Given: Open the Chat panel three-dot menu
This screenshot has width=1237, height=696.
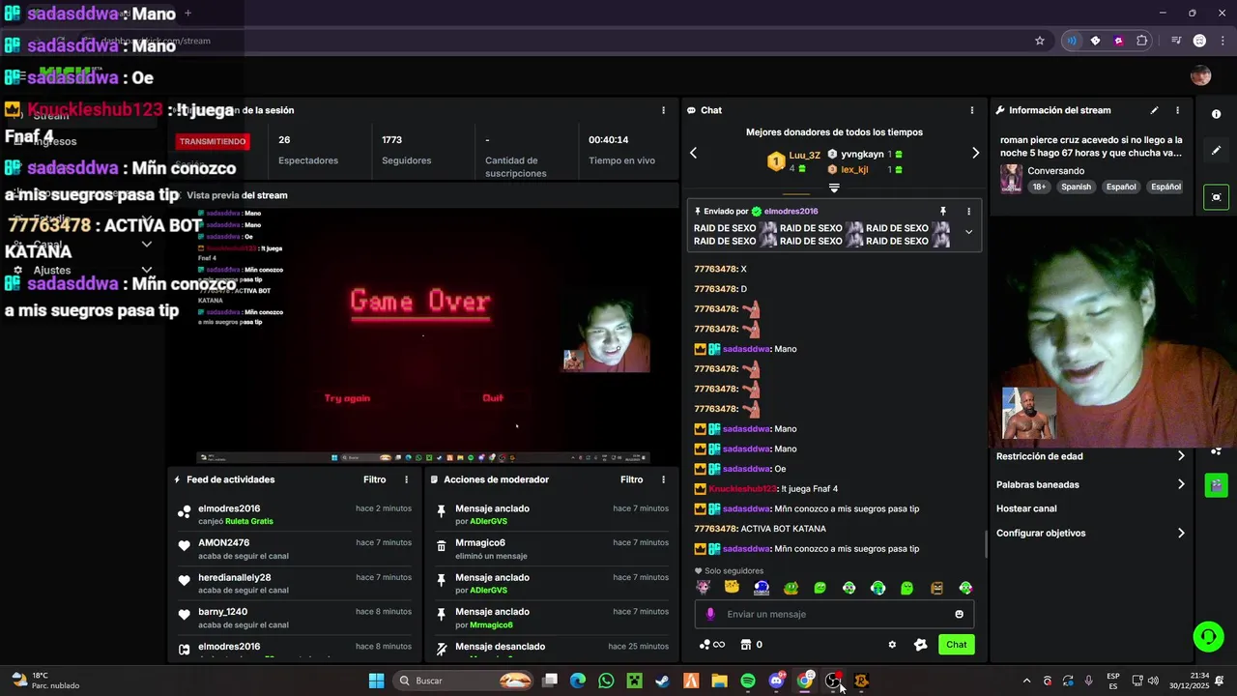Looking at the screenshot, I should point(971,110).
